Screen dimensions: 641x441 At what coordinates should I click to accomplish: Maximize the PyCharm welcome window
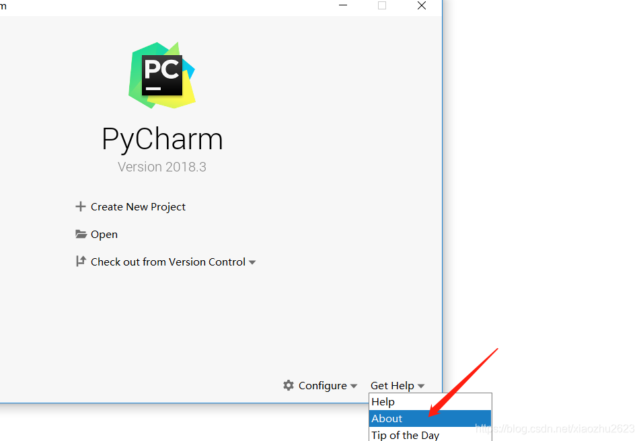(x=382, y=5)
